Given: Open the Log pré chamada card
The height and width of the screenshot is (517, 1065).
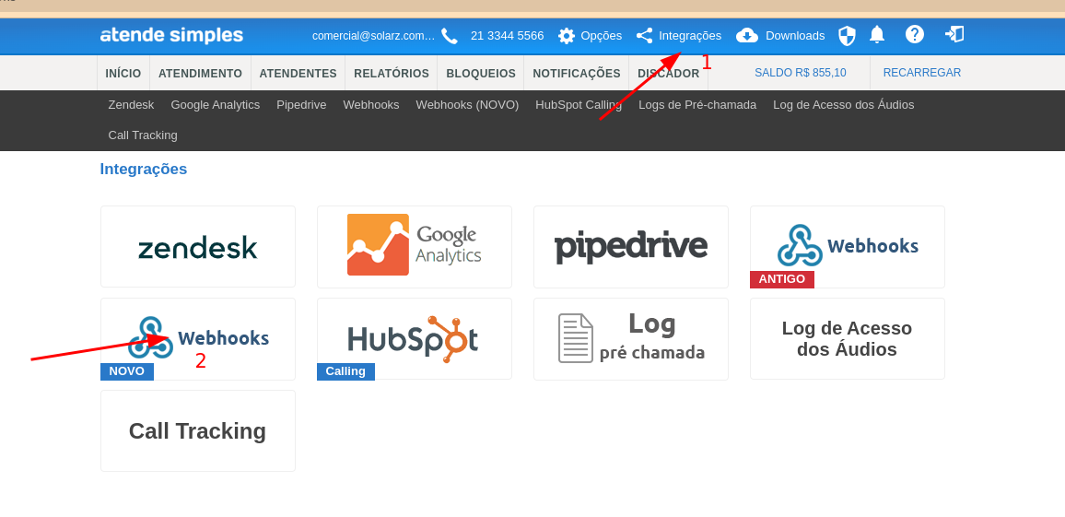Looking at the screenshot, I should [x=631, y=339].
